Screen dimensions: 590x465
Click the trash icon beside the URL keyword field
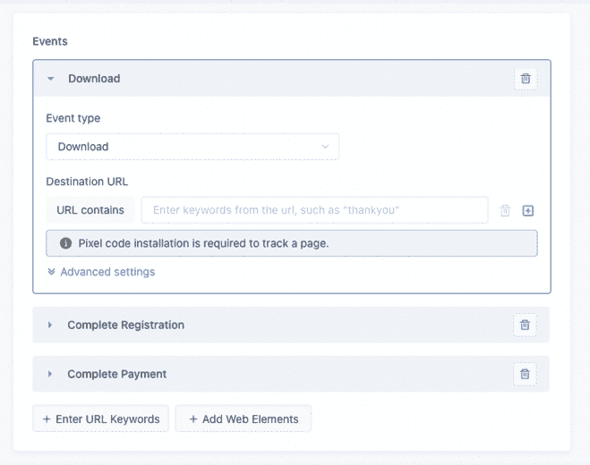click(505, 210)
